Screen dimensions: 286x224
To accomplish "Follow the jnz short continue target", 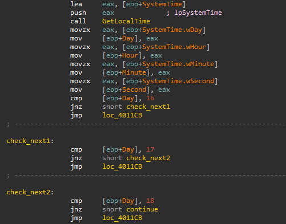I will point(142,209).
